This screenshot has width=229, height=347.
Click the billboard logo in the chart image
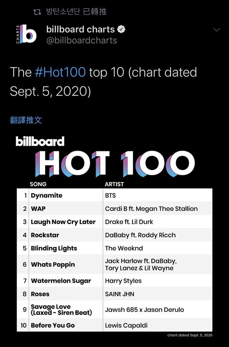pyautogui.click(x=40, y=141)
